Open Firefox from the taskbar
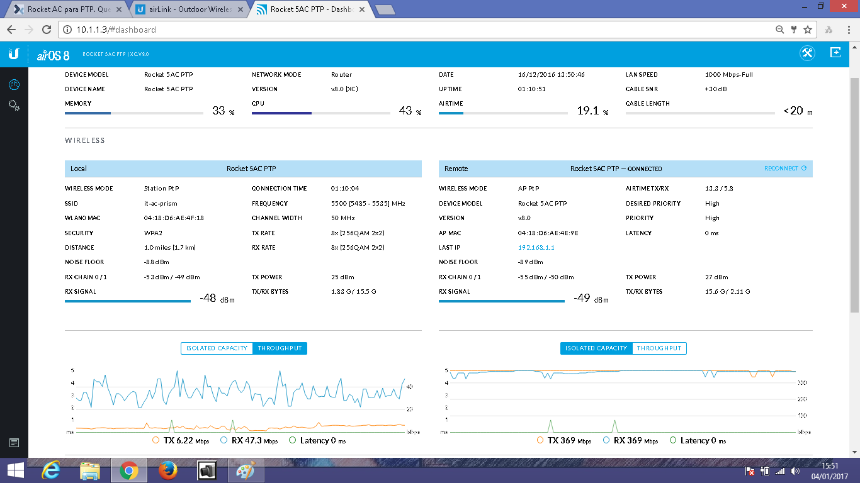Image resolution: width=860 pixels, height=483 pixels. pos(167,470)
